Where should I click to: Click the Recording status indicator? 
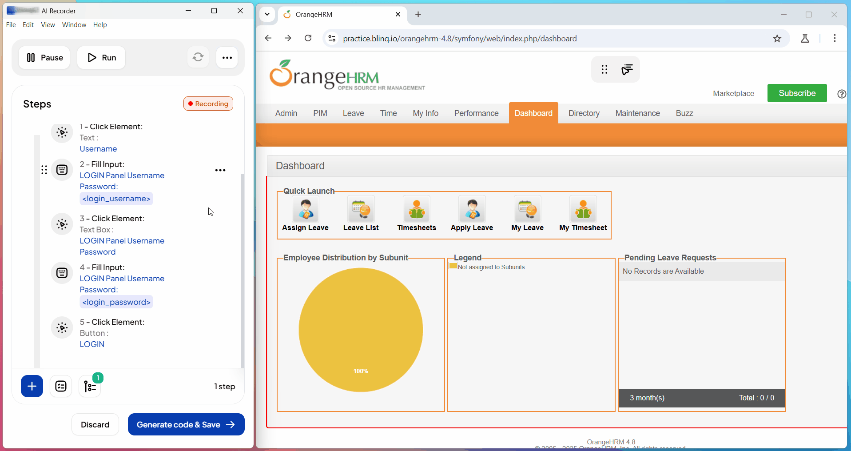click(208, 104)
